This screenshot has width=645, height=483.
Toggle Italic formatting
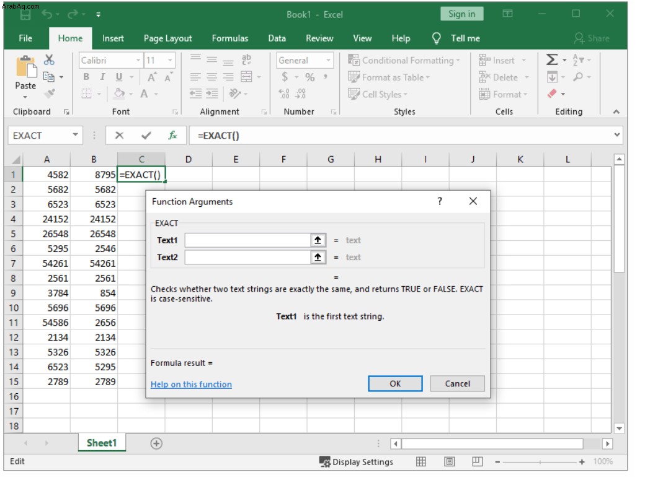(x=102, y=77)
